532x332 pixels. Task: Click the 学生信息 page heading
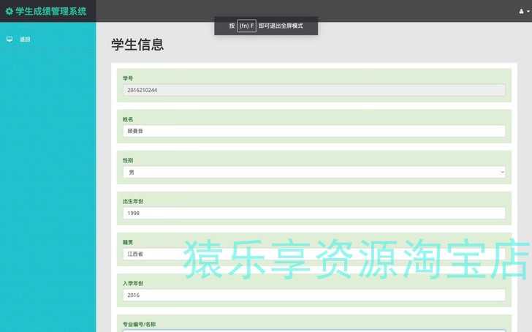point(137,45)
